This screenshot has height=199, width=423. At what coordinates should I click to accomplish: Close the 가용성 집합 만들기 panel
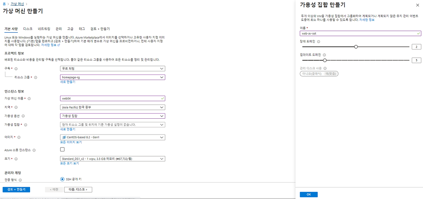[417, 5]
